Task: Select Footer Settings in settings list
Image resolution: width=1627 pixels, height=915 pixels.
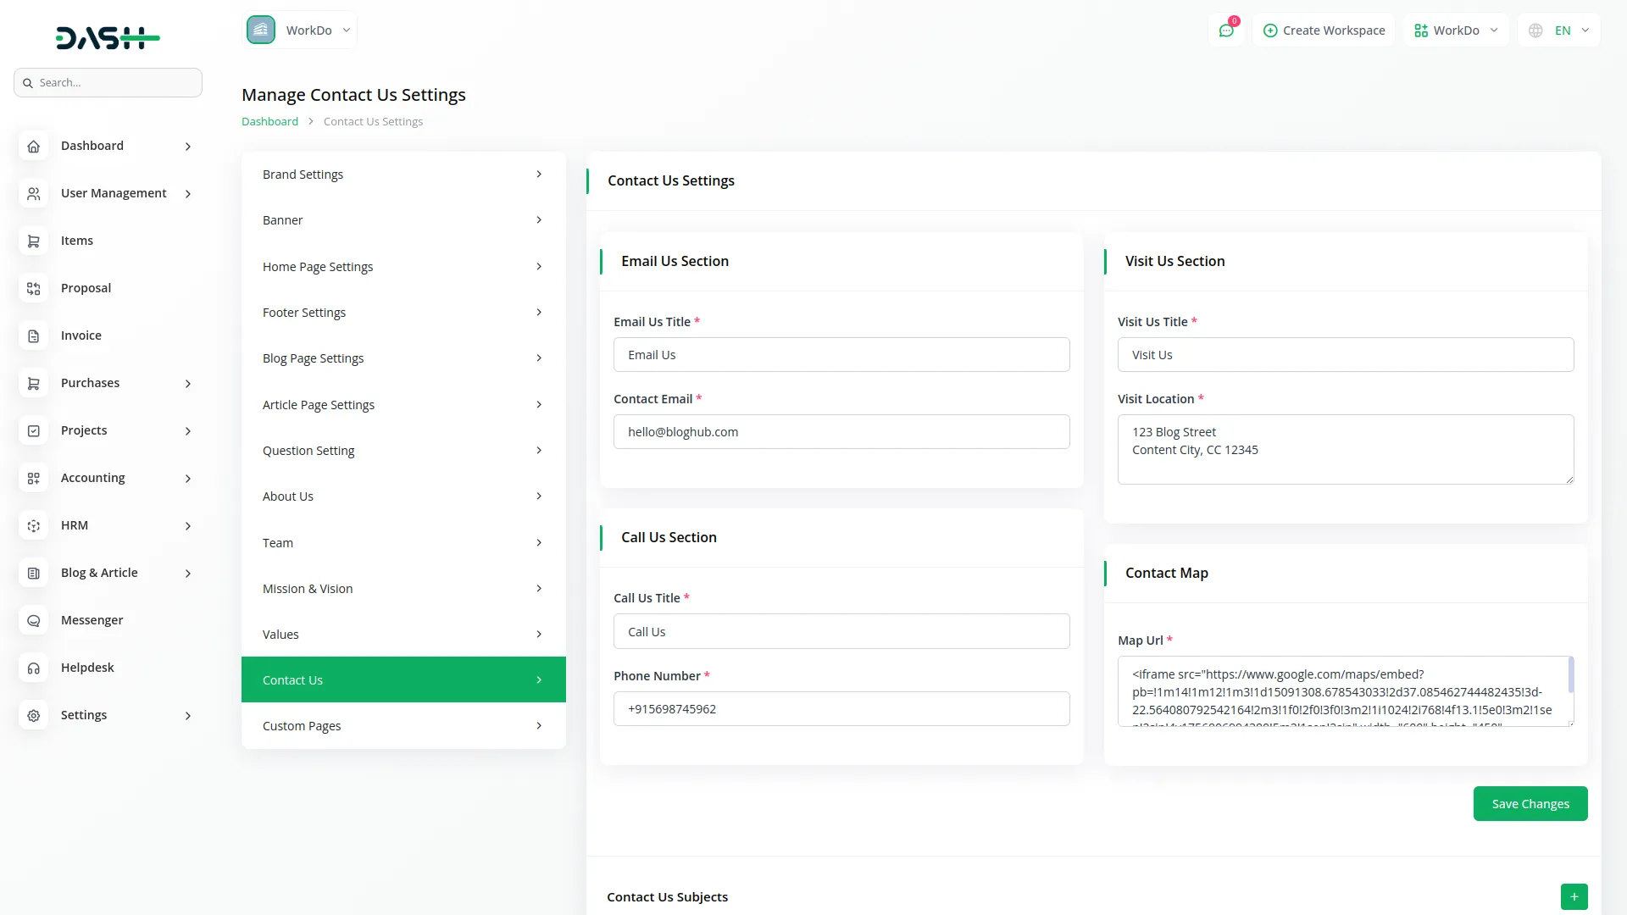Action: tap(403, 313)
